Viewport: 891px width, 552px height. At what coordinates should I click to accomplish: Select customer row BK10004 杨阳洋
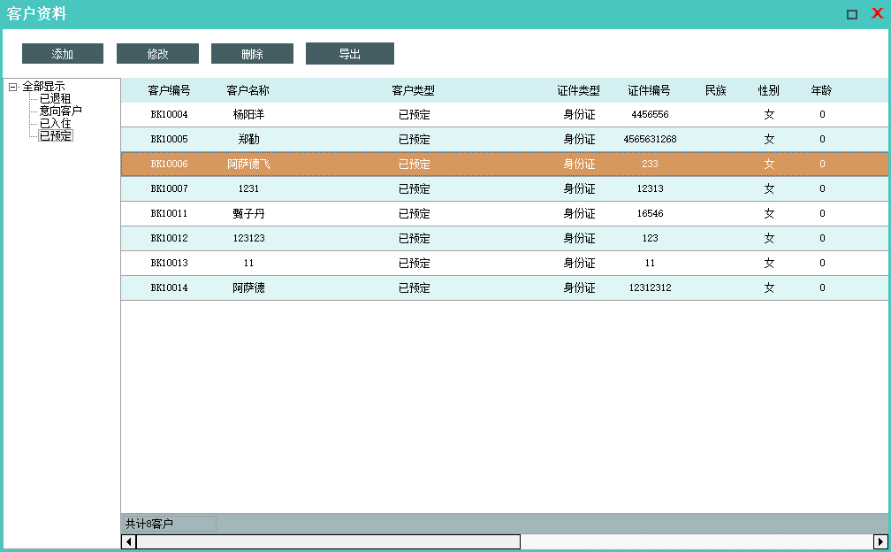click(247, 114)
